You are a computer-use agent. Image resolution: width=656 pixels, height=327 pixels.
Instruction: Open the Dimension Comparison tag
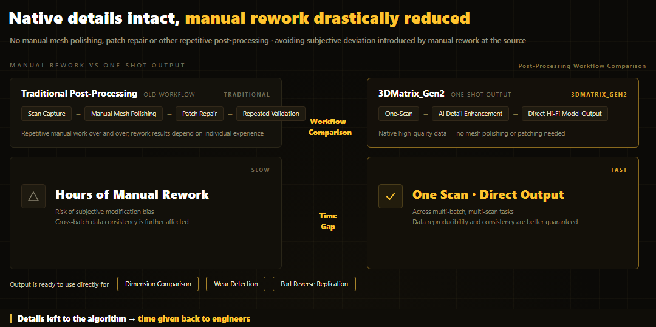click(158, 284)
